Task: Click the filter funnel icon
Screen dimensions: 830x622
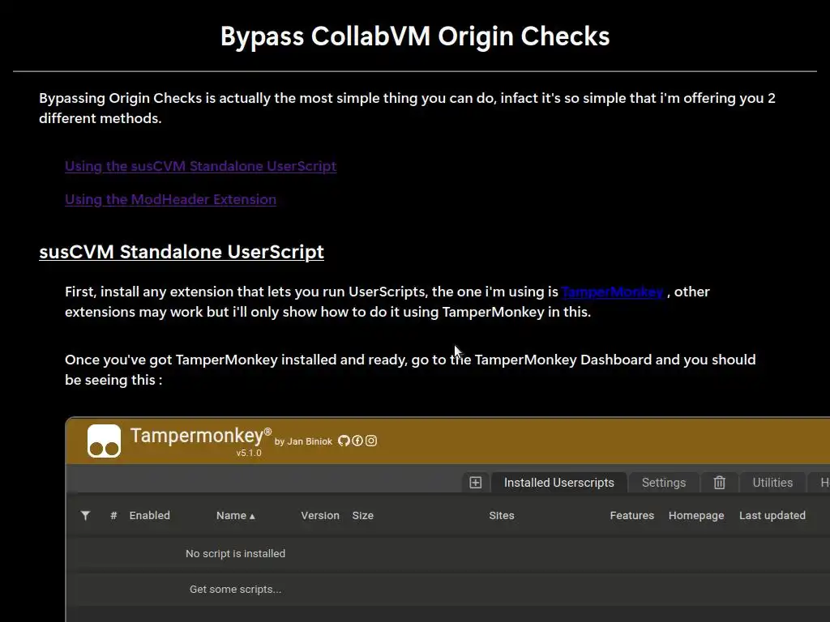Action: pos(85,515)
